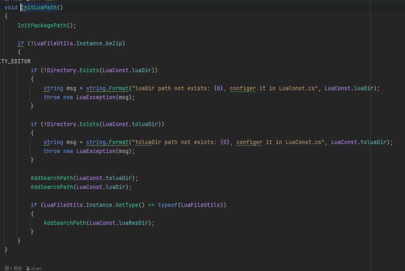The width and height of the screenshot is (405, 271).
Task: Click 'Format' in the toluaDir message line
Action: tap(118, 142)
